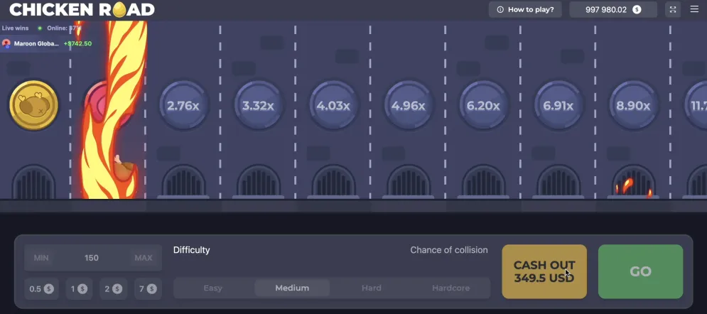Click the 8.90x multiplier manhole

click(x=633, y=106)
